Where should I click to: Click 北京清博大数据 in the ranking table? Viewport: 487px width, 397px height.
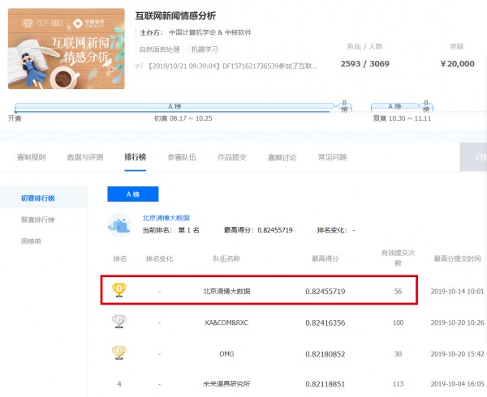pos(226,292)
